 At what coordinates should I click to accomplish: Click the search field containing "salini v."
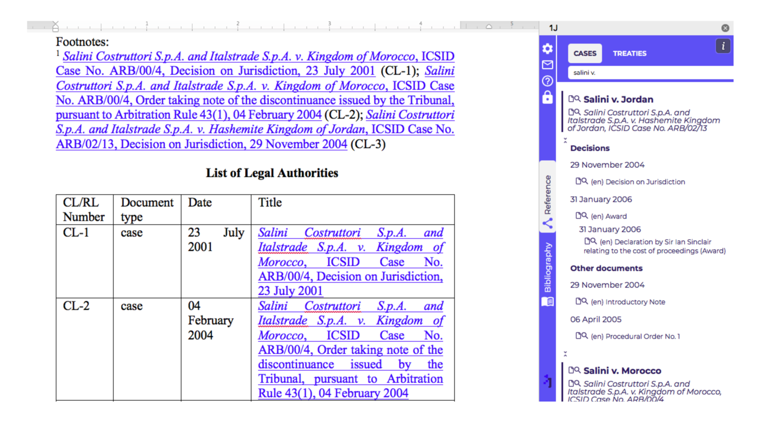(x=650, y=72)
